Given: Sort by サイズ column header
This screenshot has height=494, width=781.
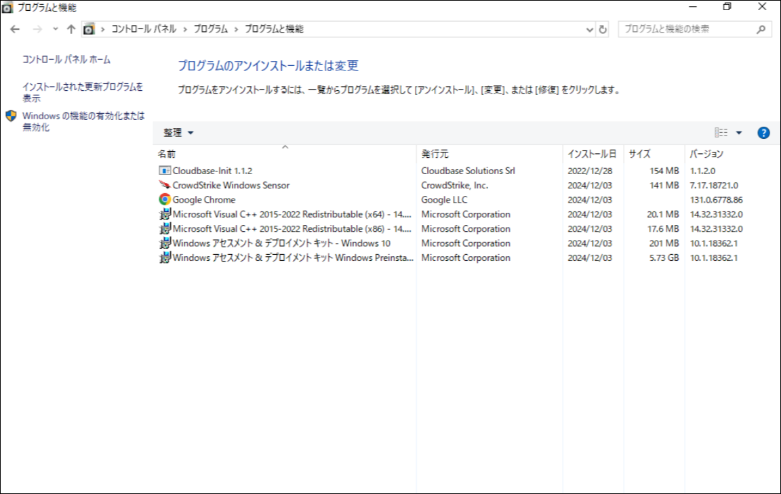Looking at the screenshot, I should click(x=639, y=154).
